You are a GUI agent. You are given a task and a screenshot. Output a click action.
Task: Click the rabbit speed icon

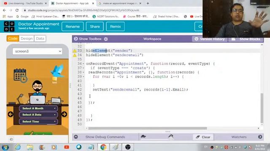tap(170, 136)
